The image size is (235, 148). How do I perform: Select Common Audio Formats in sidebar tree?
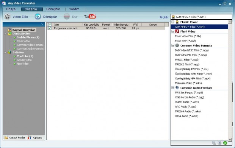30,48
